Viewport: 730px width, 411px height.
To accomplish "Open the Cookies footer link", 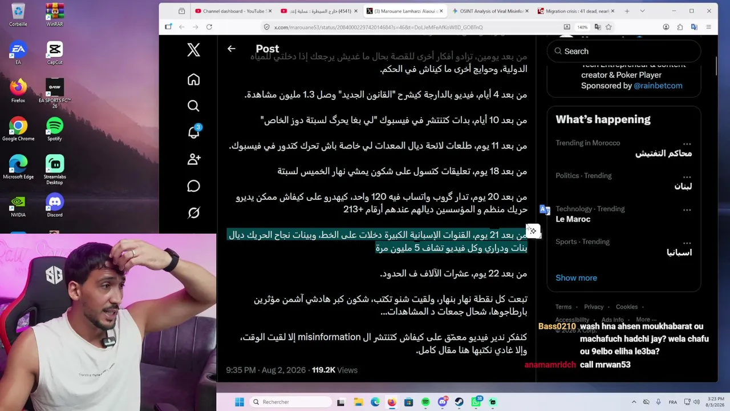I will pyautogui.click(x=627, y=307).
